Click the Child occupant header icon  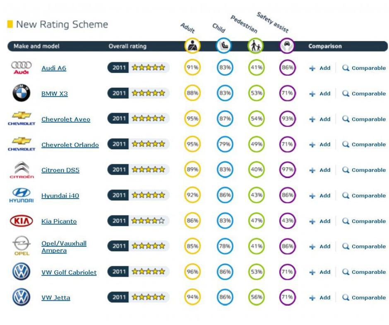pos(224,45)
